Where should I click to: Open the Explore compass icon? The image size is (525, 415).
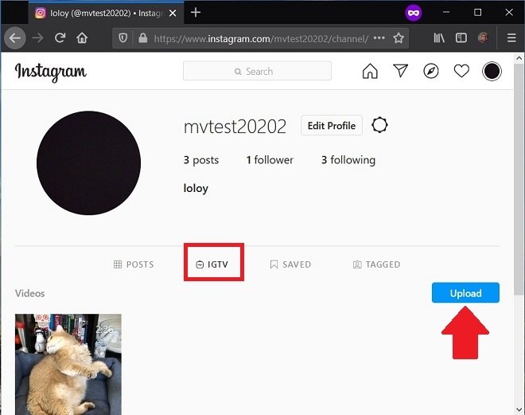coord(431,71)
